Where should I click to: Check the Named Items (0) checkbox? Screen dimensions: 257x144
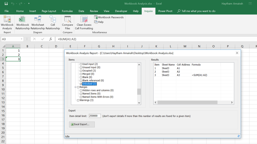pyautogui.click(x=81, y=94)
